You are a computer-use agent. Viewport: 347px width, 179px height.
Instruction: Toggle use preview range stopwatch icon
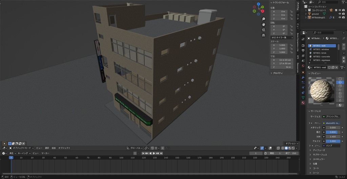(x=265, y=153)
